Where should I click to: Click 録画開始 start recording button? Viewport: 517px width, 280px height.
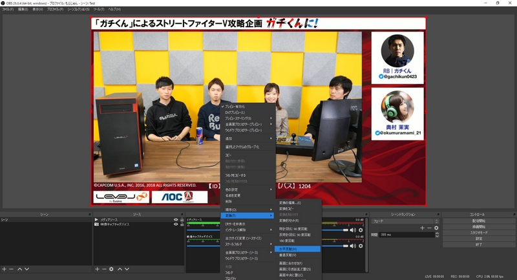tap(479, 227)
